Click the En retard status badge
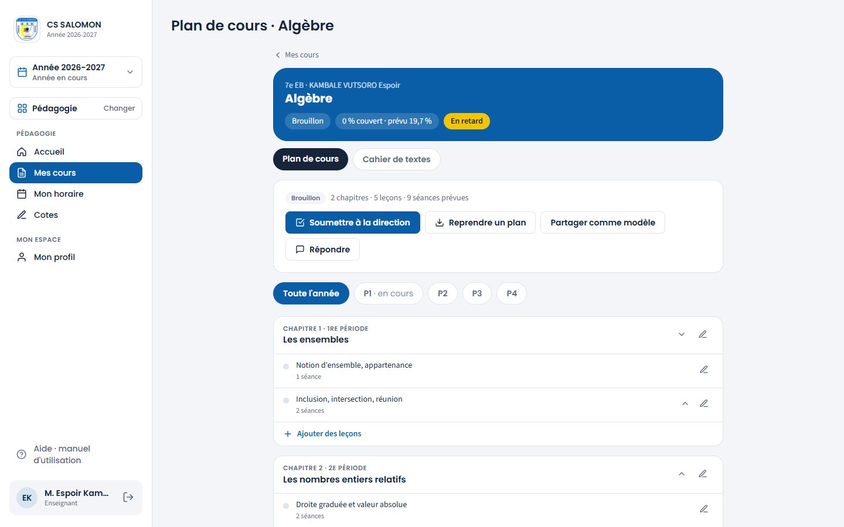The height and width of the screenshot is (527, 844). tap(467, 121)
